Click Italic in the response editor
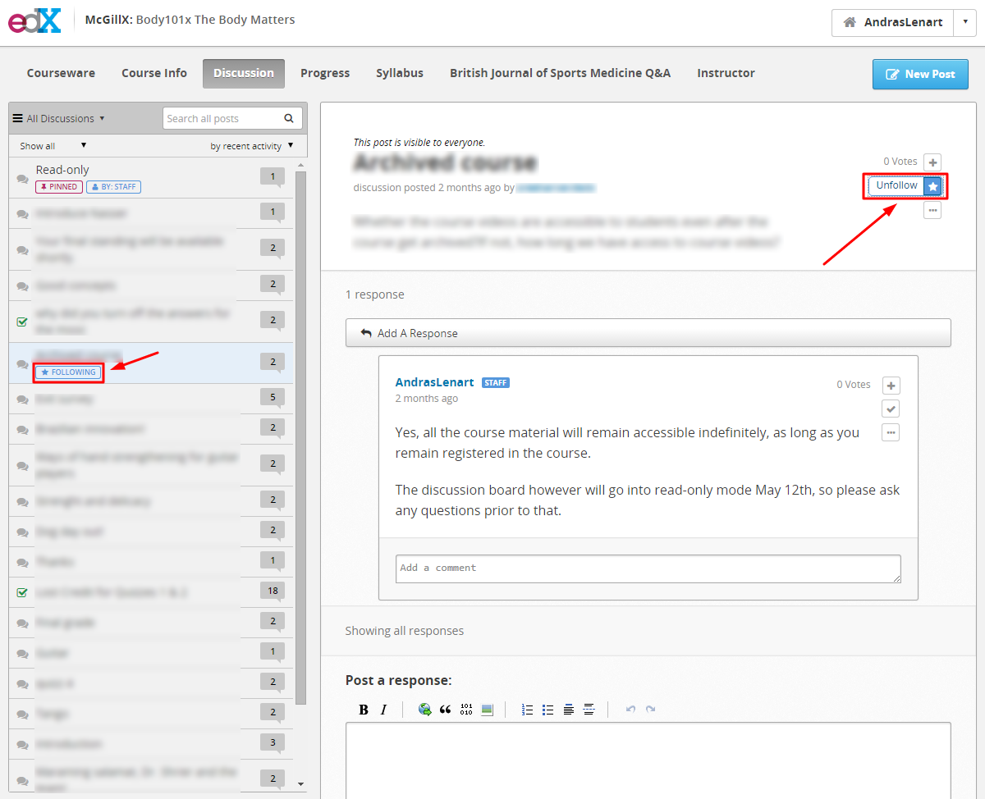Screen dimensions: 985x799 click(x=383, y=710)
